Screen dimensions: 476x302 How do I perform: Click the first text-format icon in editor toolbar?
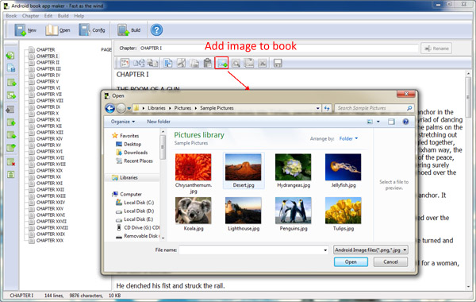(x=125, y=63)
